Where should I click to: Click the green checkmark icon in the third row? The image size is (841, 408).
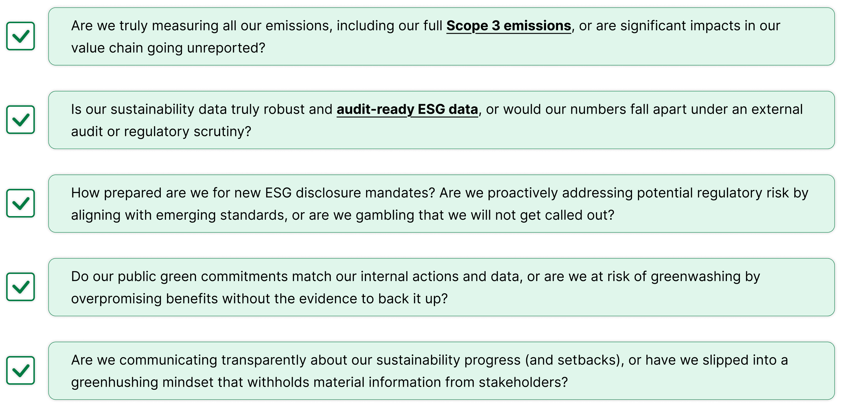point(21,203)
